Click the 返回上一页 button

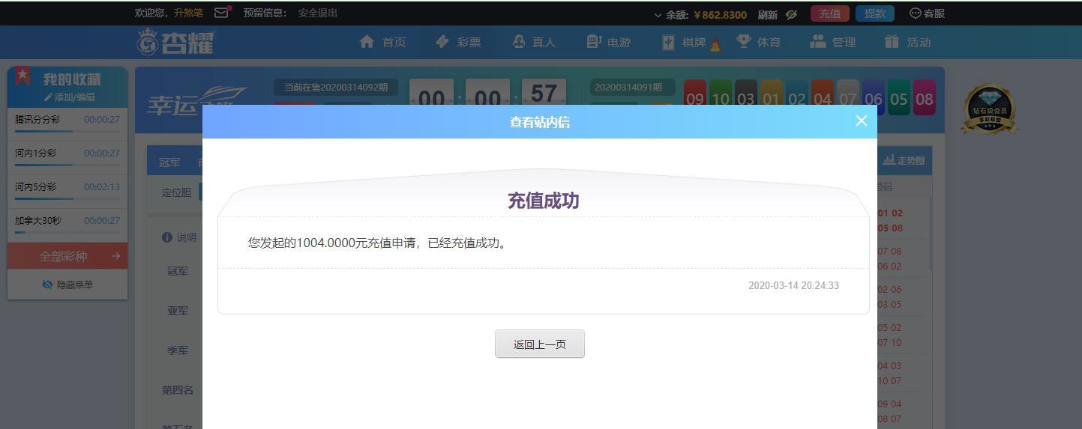click(540, 344)
